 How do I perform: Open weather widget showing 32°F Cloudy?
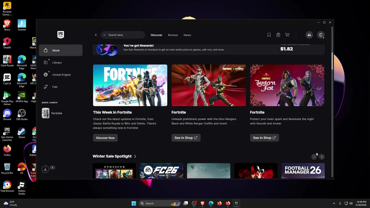click(x=11, y=203)
